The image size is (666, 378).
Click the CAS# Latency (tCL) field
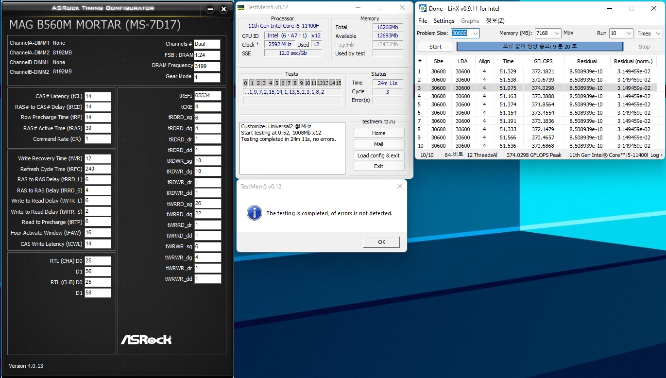coord(98,97)
